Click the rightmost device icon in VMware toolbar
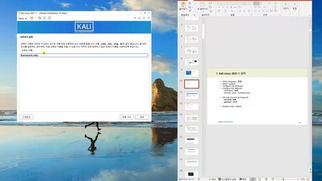This screenshot has width=322, height=181. click(x=149, y=18)
